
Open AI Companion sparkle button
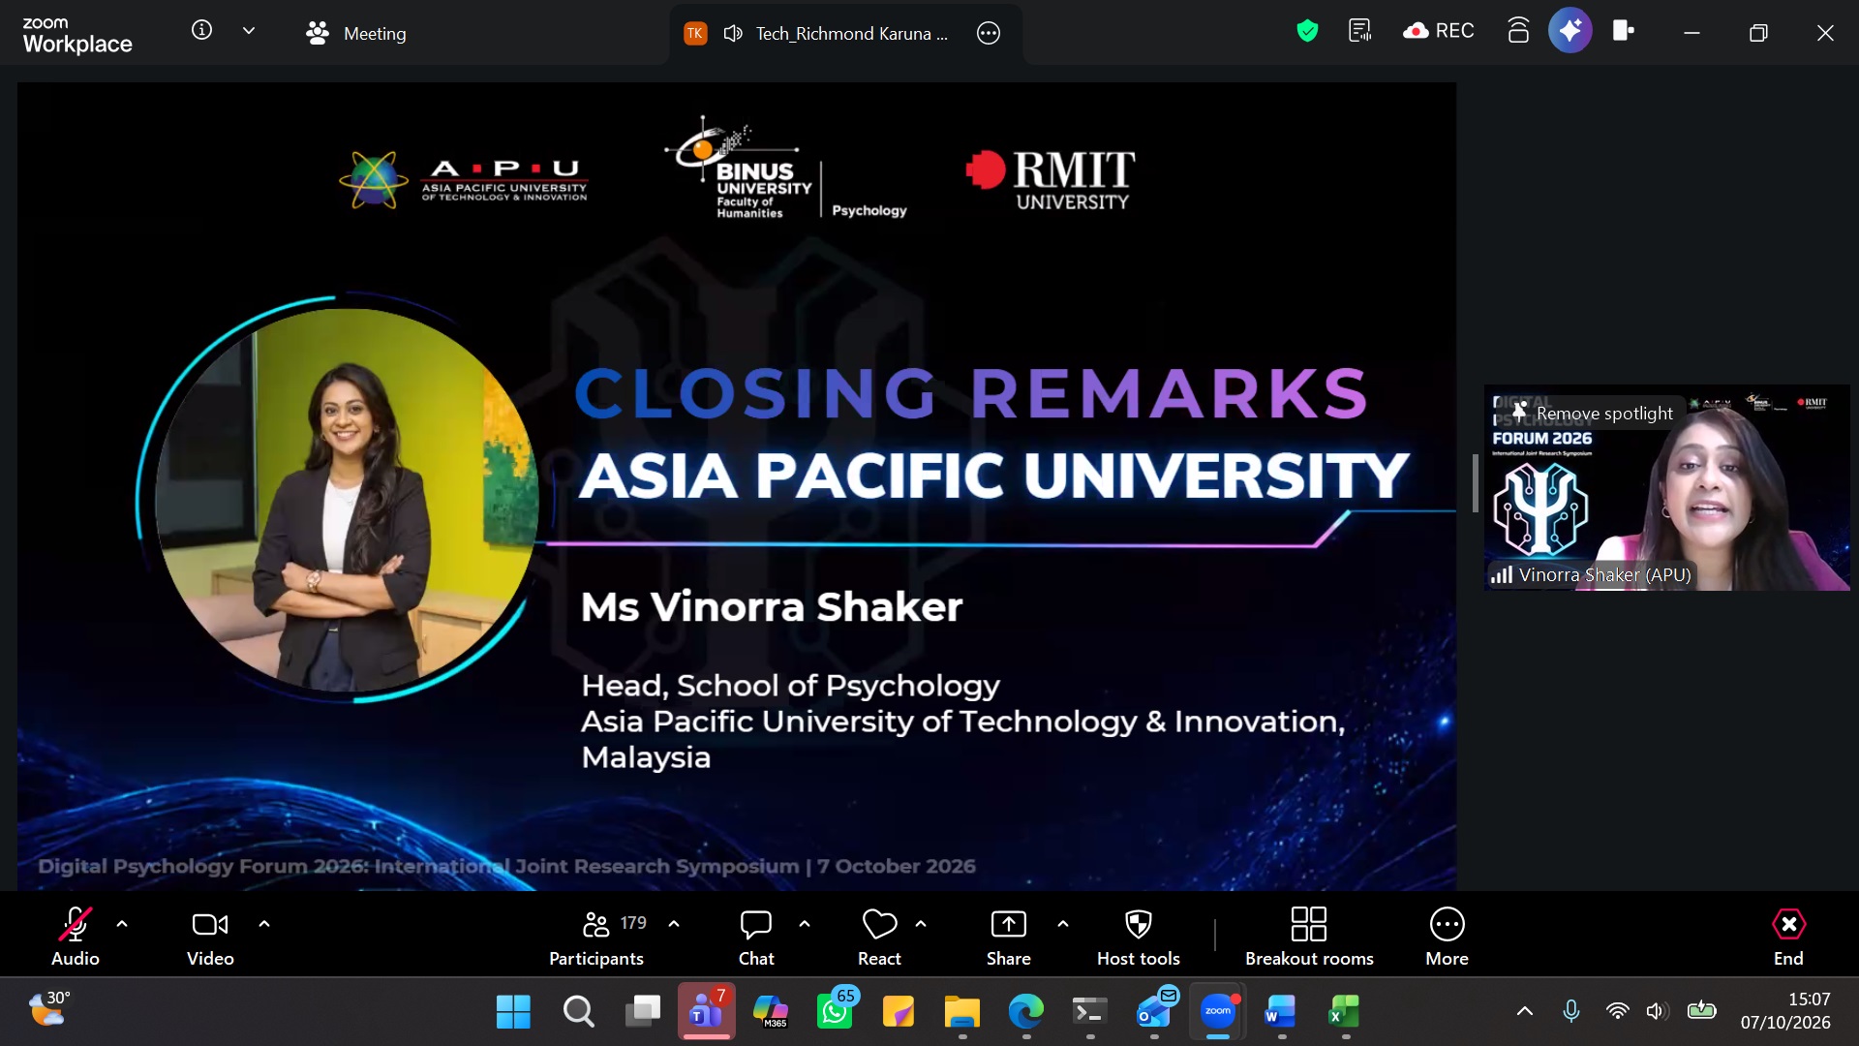click(1570, 31)
